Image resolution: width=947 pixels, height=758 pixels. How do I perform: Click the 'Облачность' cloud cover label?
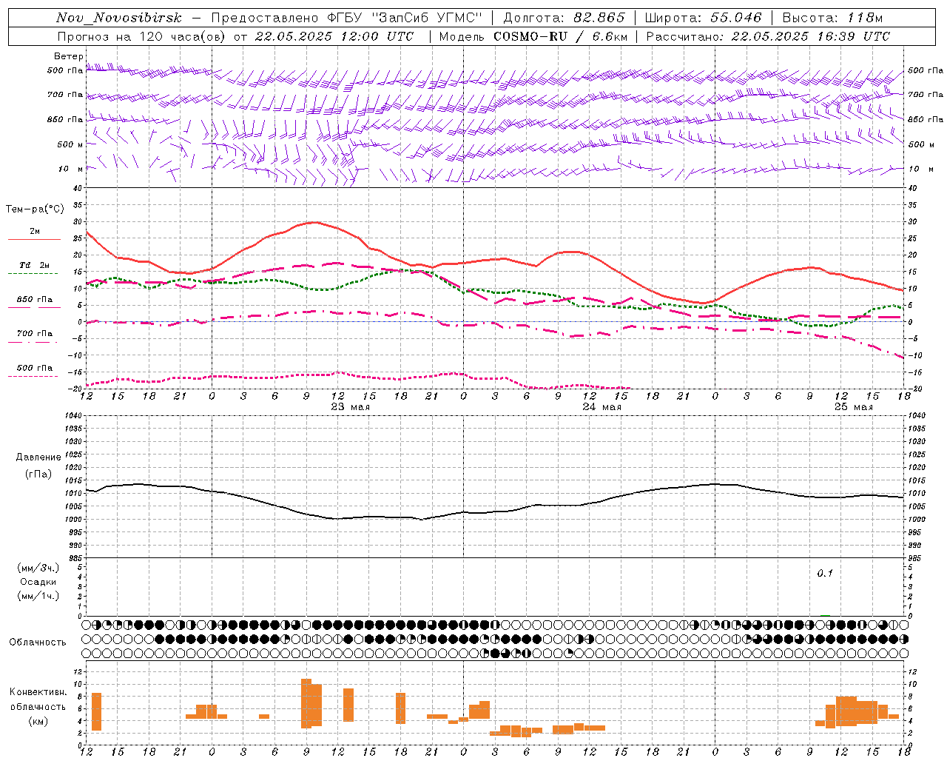point(38,643)
